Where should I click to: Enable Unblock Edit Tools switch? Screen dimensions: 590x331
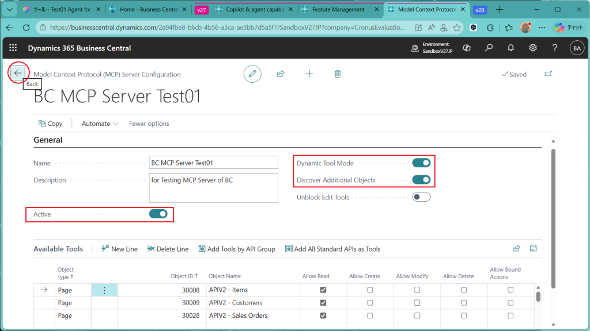421,197
